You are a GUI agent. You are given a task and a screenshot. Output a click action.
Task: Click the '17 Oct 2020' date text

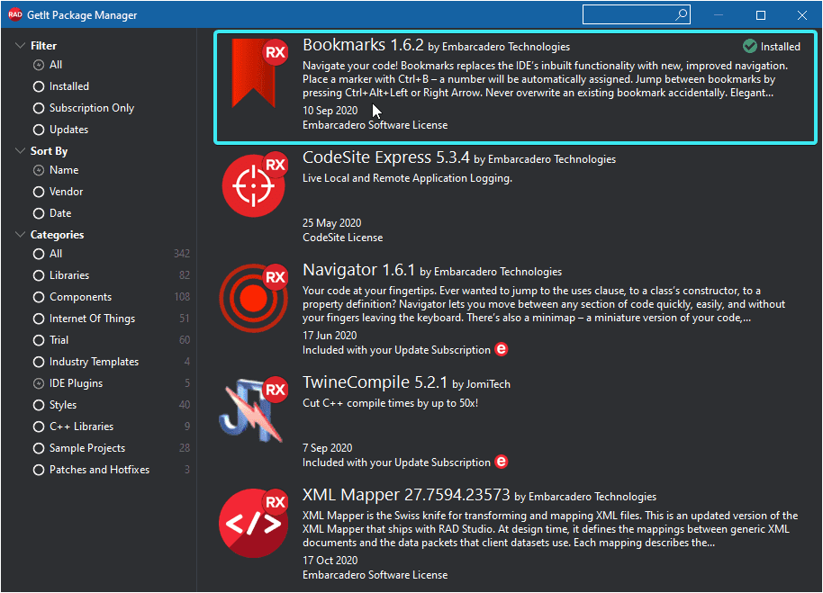coord(330,561)
